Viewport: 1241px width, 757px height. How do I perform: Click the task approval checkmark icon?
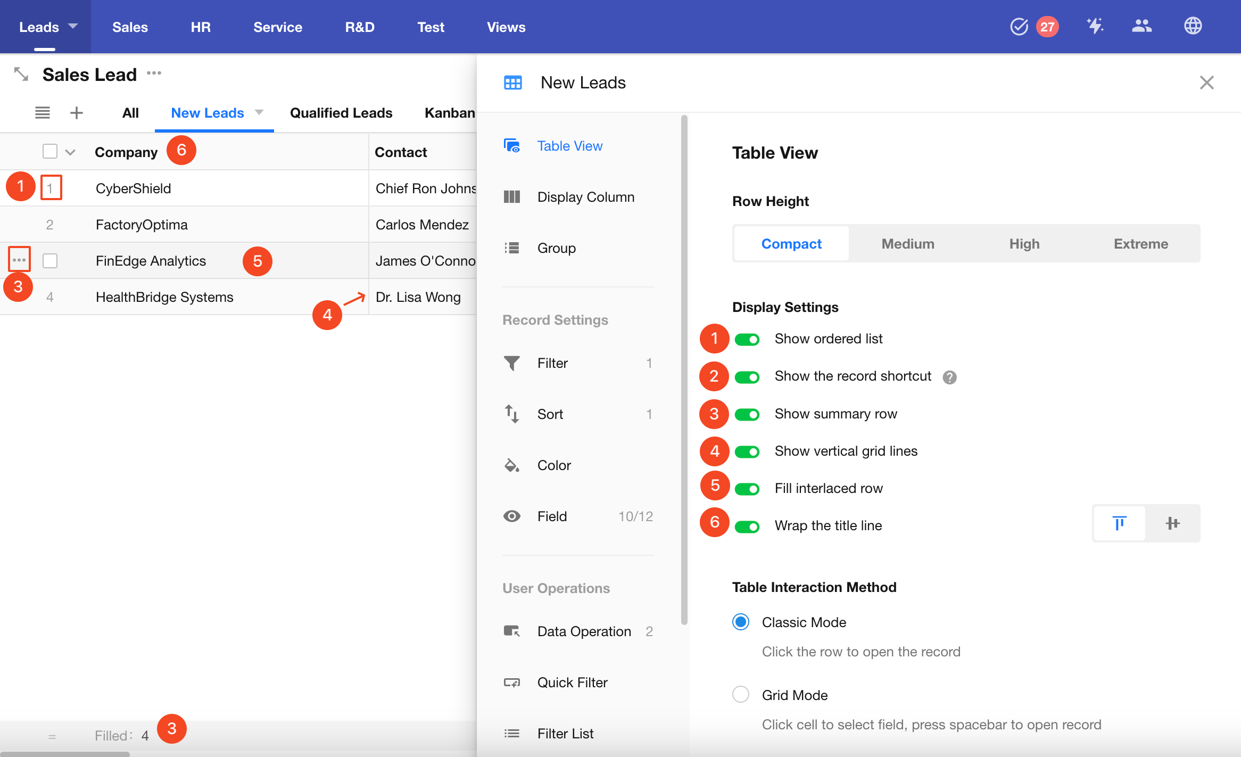coord(1019,27)
